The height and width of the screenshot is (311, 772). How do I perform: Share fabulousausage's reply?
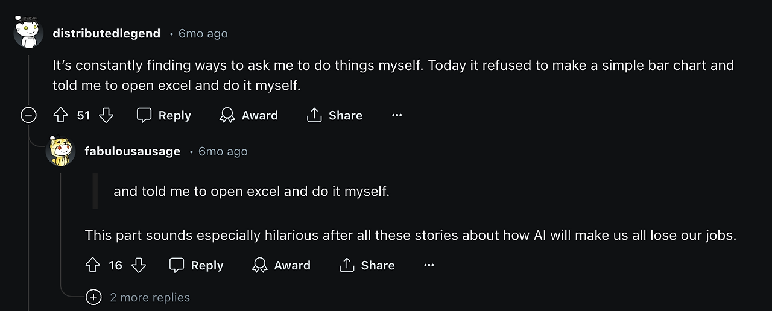[367, 265]
